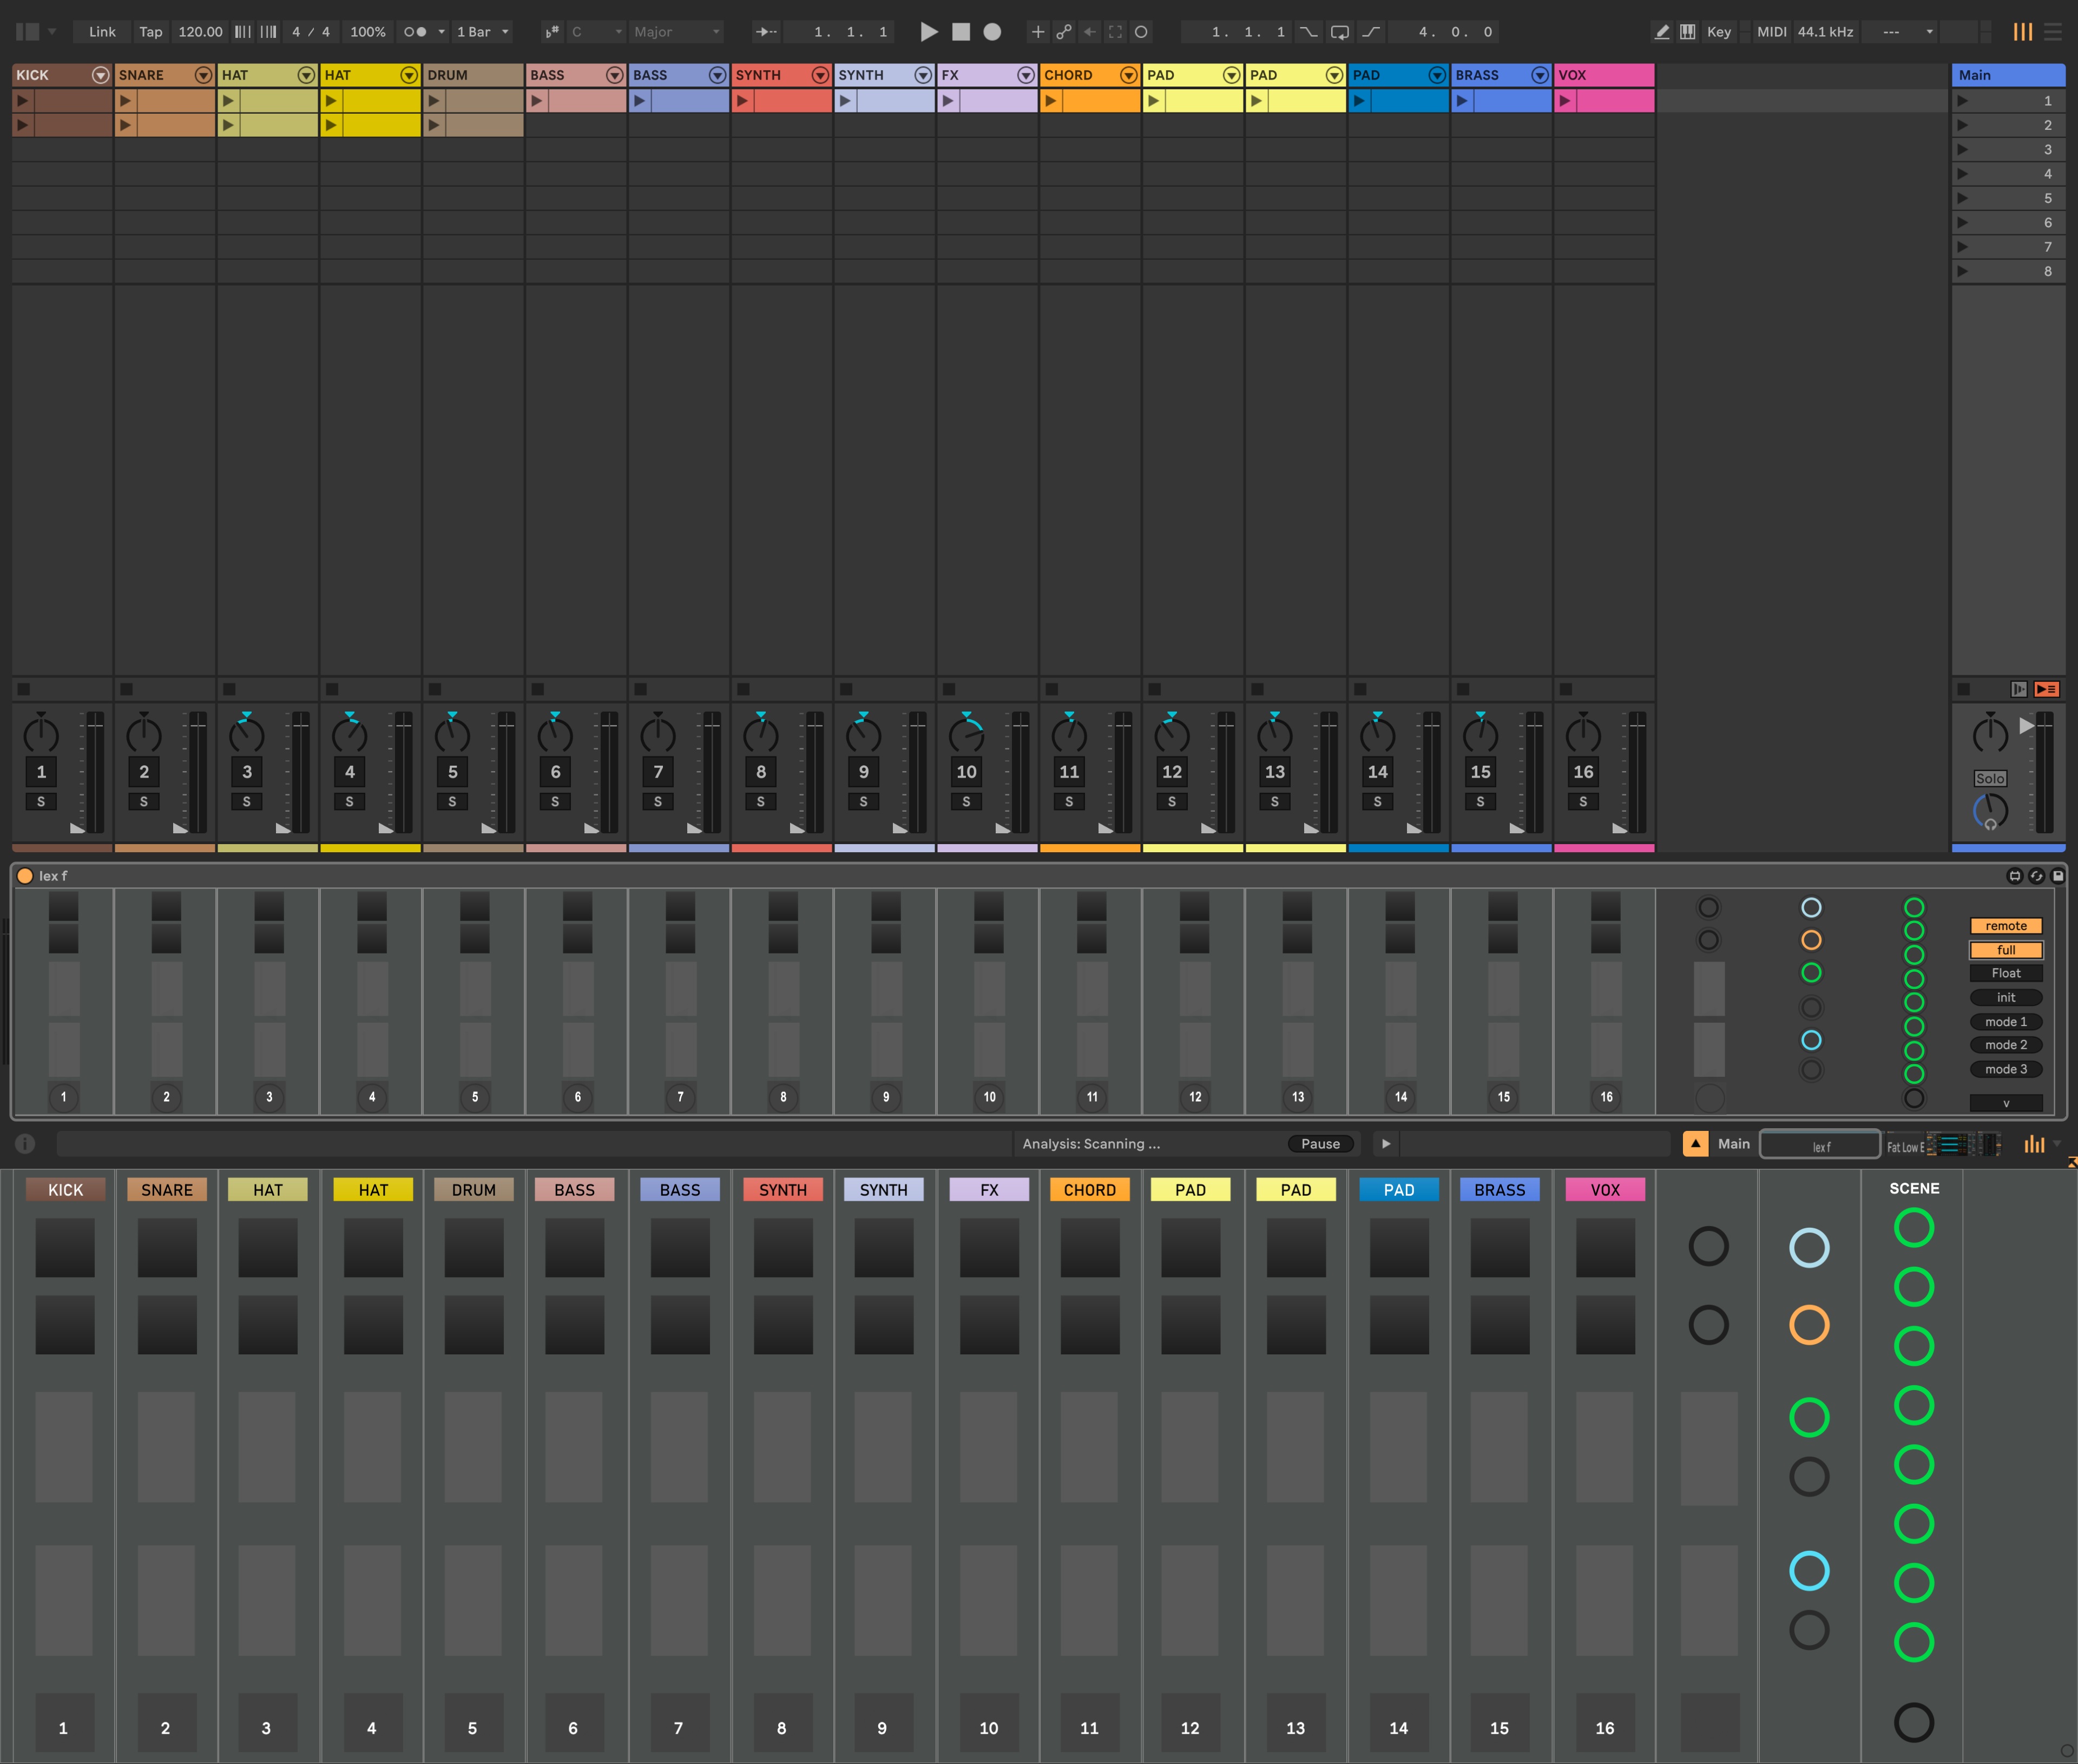This screenshot has height=1764, width=2078.
Task: Select the init tab in lex f
Action: [2006, 997]
